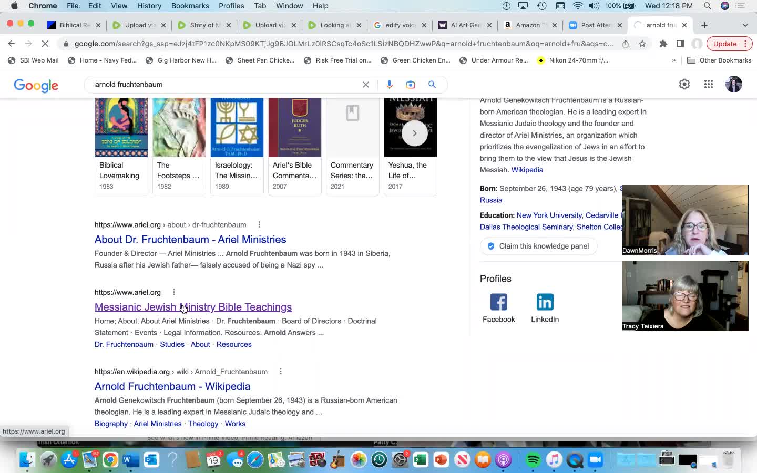Follow the Wikipedia link in knowledge panel
The image size is (757, 473).
tap(527, 170)
